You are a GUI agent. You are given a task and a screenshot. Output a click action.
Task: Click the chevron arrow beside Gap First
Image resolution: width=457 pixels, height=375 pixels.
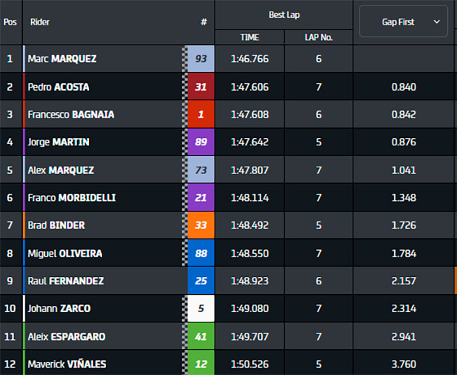point(437,22)
